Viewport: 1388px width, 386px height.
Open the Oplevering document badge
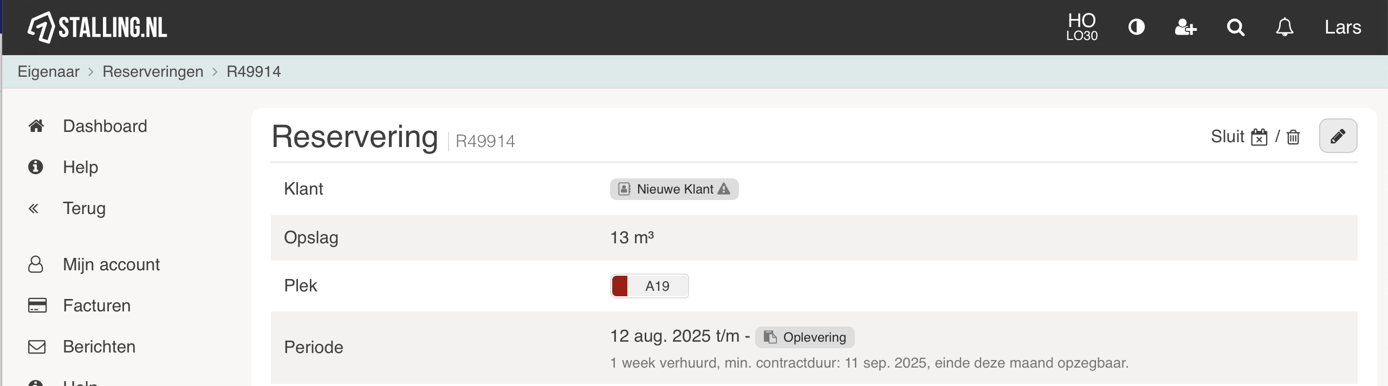click(x=805, y=337)
